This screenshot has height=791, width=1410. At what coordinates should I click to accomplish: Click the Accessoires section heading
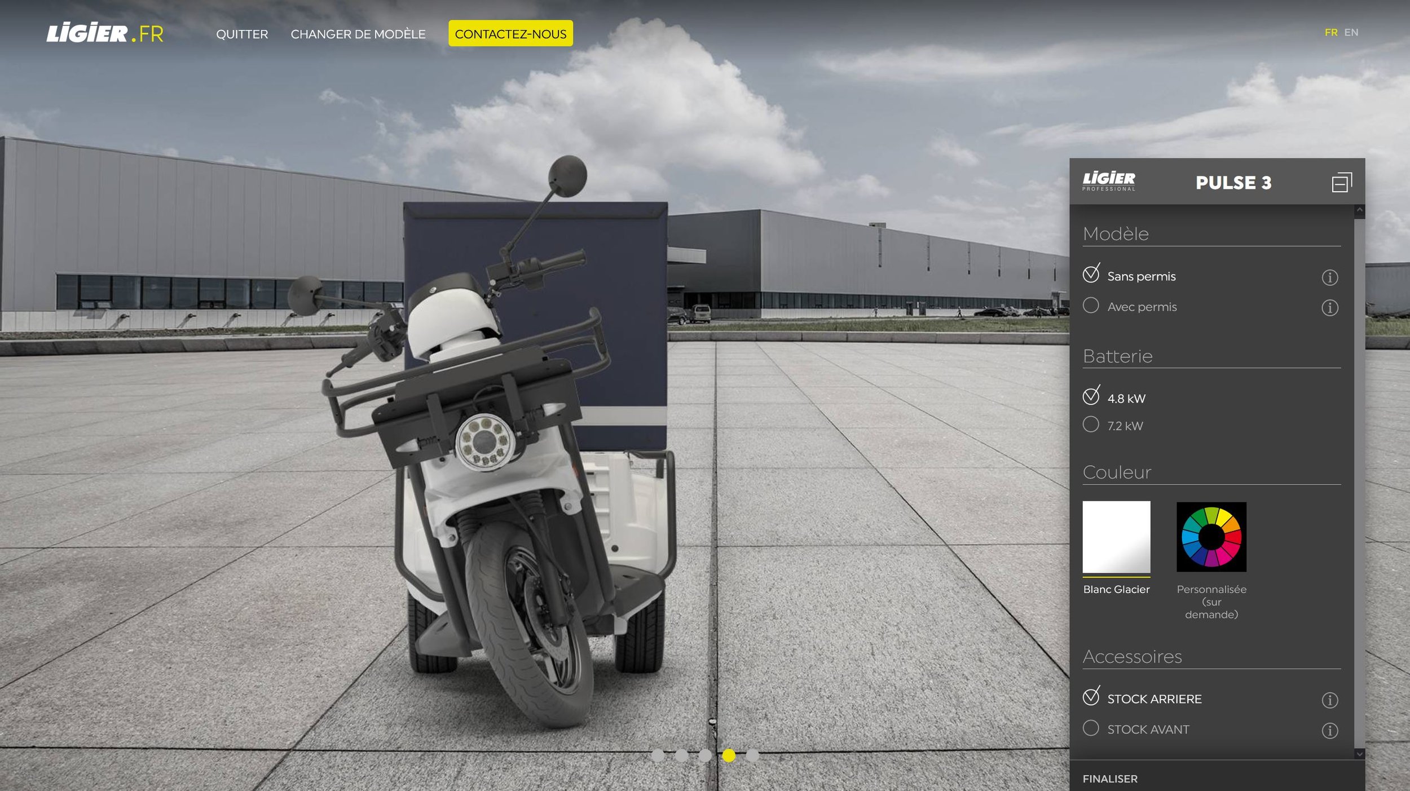point(1132,656)
